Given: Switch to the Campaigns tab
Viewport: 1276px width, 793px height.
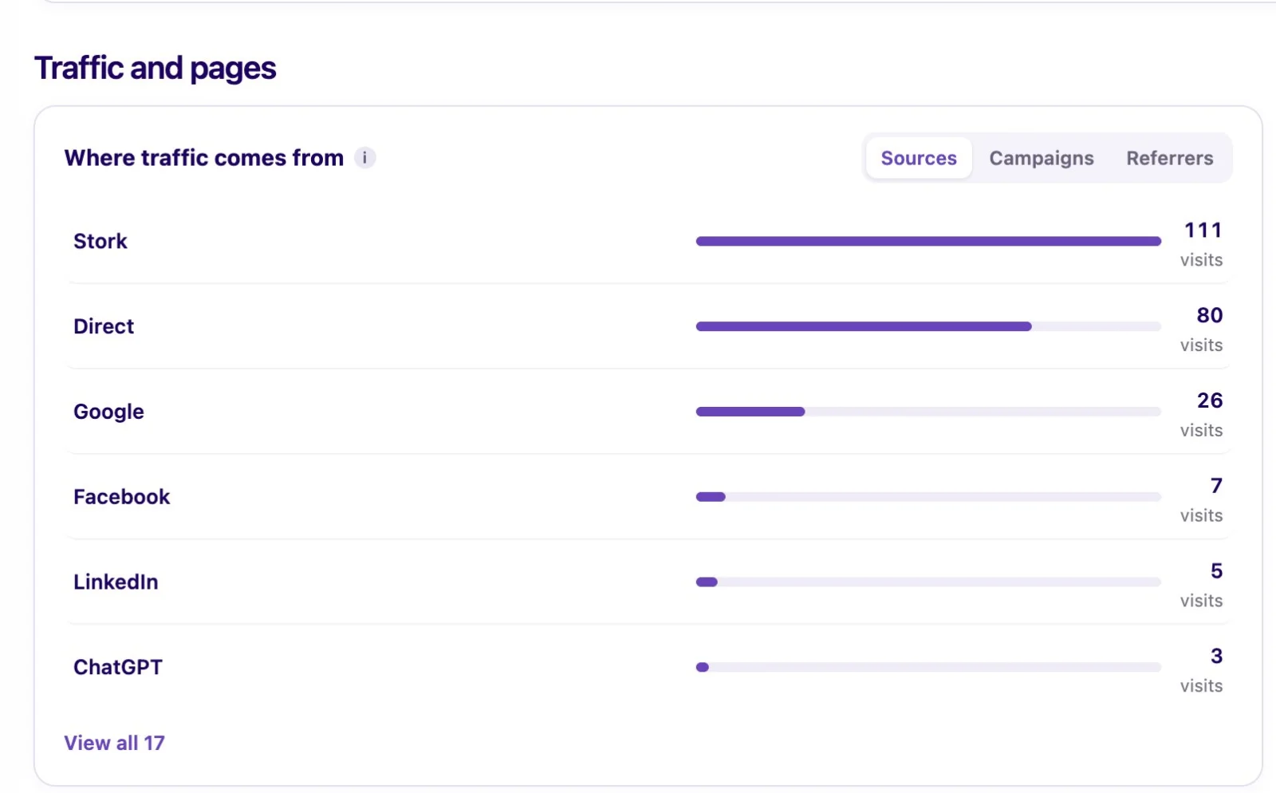Looking at the screenshot, I should [x=1042, y=158].
